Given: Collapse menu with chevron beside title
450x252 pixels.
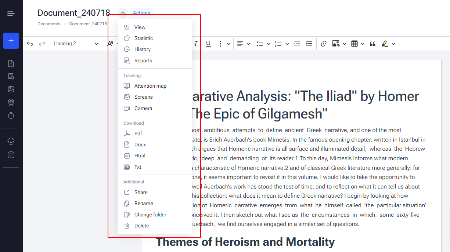Looking at the screenshot, I should pos(123,13).
